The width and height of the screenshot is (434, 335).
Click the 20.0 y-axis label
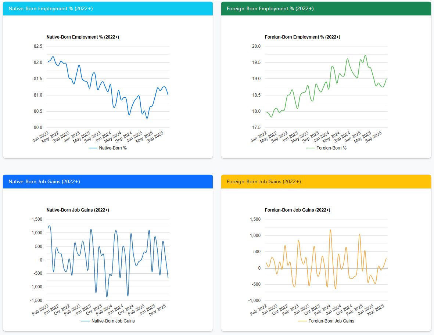click(256, 46)
